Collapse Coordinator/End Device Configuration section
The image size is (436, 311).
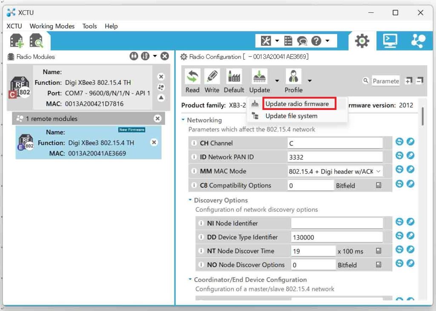(190, 279)
